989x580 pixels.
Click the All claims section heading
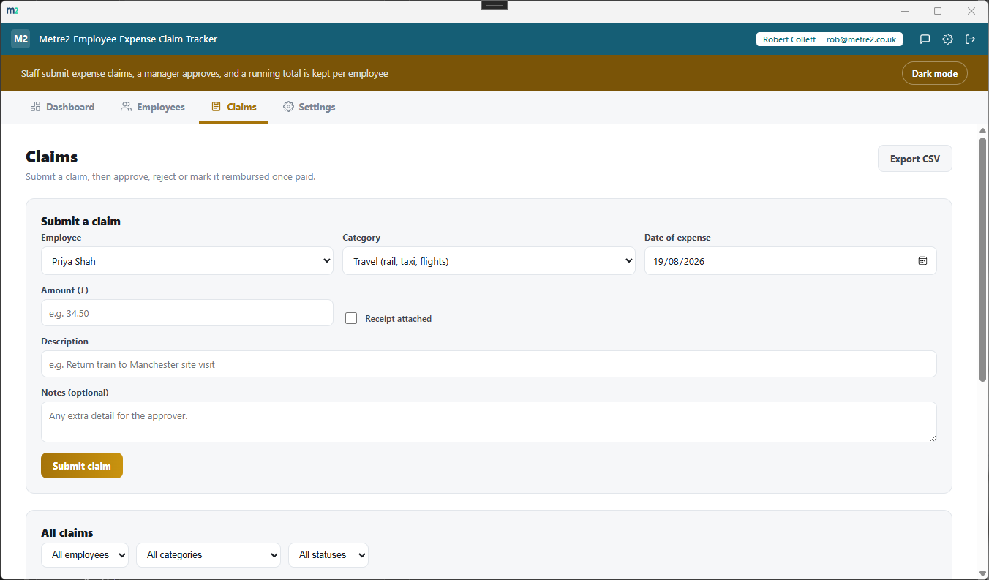coord(67,532)
